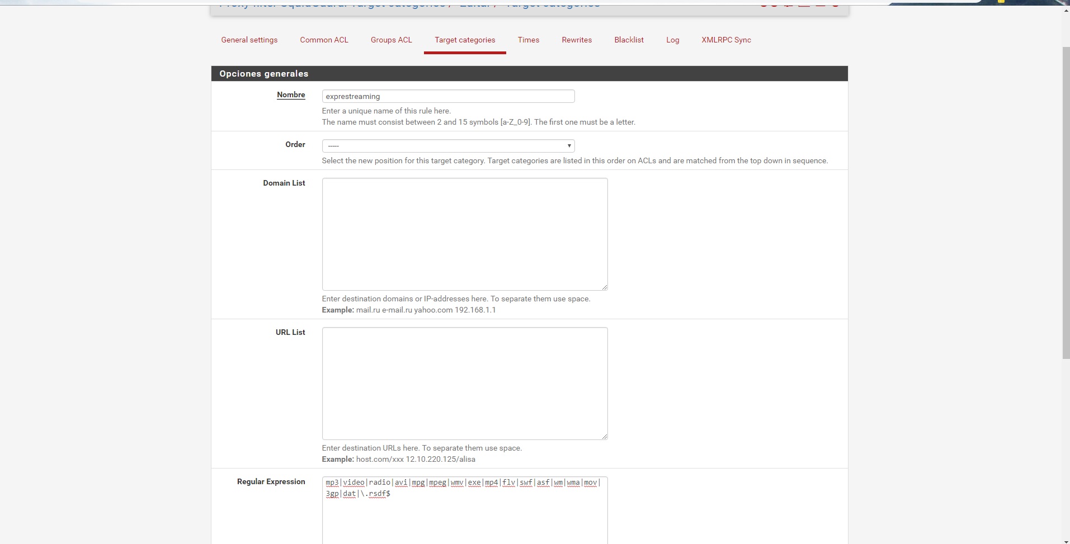
Task: Click the Domain List resize handle
Action: [x=604, y=287]
